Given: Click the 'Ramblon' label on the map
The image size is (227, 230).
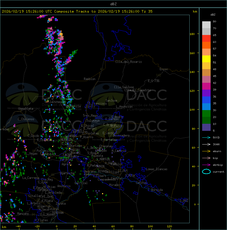Looking at the screenshot, I should 89,79.
